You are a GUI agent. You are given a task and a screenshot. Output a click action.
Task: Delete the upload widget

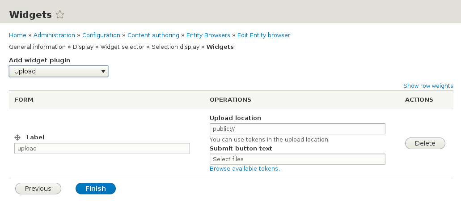(425, 143)
